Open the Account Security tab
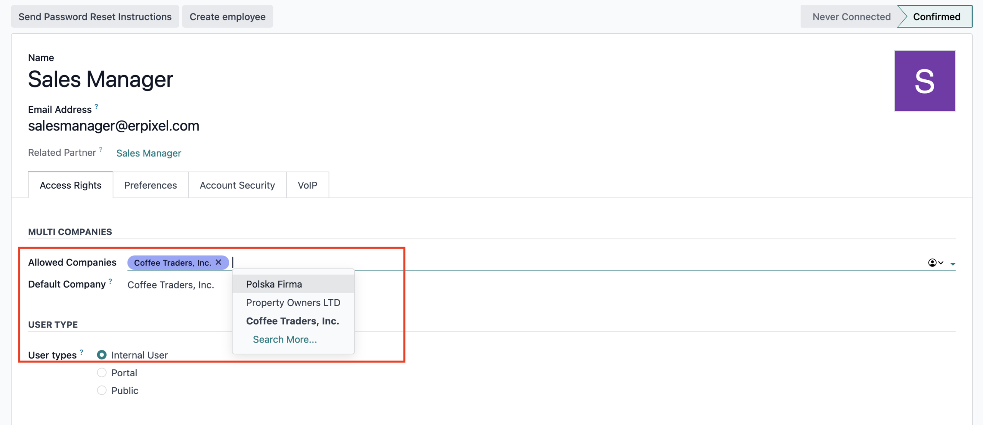Image resolution: width=983 pixels, height=425 pixels. point(237,185)
